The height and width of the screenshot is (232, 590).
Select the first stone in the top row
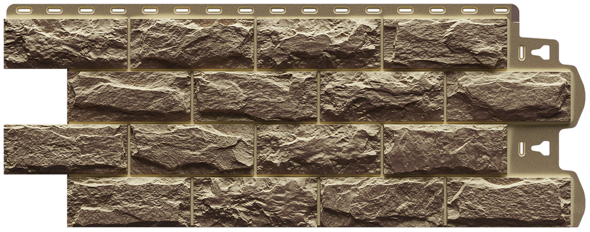point(65,44)
